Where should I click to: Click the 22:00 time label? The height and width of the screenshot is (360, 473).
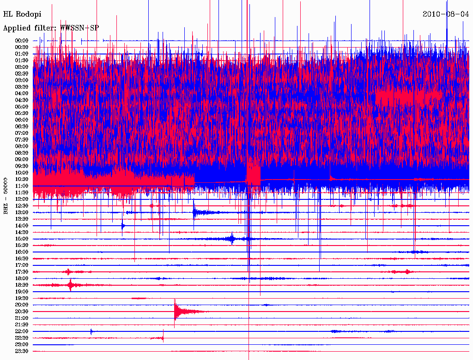(22, 331)
